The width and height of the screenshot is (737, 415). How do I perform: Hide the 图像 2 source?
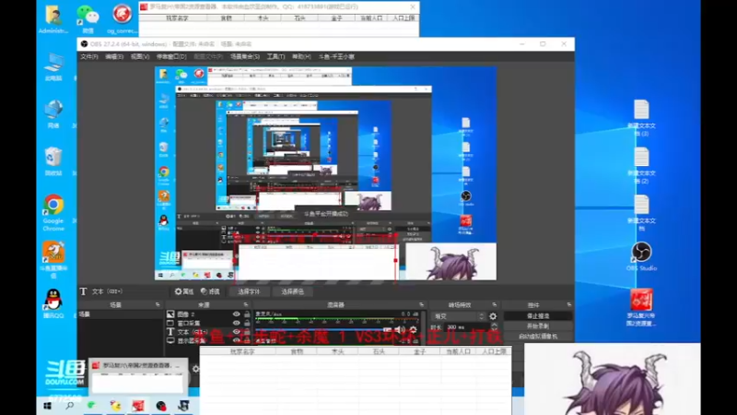pos(237,314)
